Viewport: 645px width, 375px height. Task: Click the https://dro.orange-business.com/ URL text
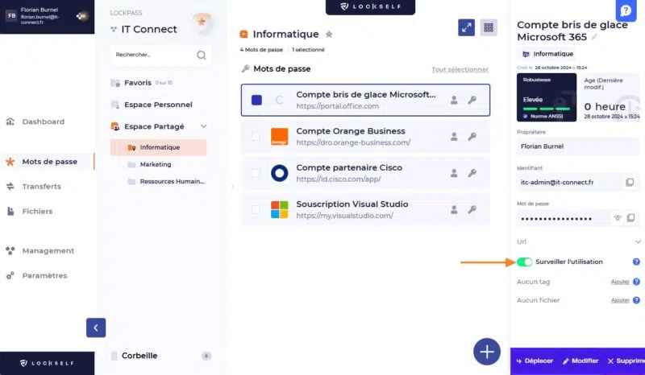[353, 142]
